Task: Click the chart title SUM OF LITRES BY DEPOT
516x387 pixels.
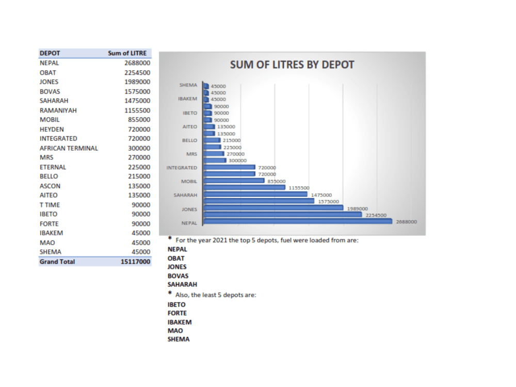Action: coord(292,65)
